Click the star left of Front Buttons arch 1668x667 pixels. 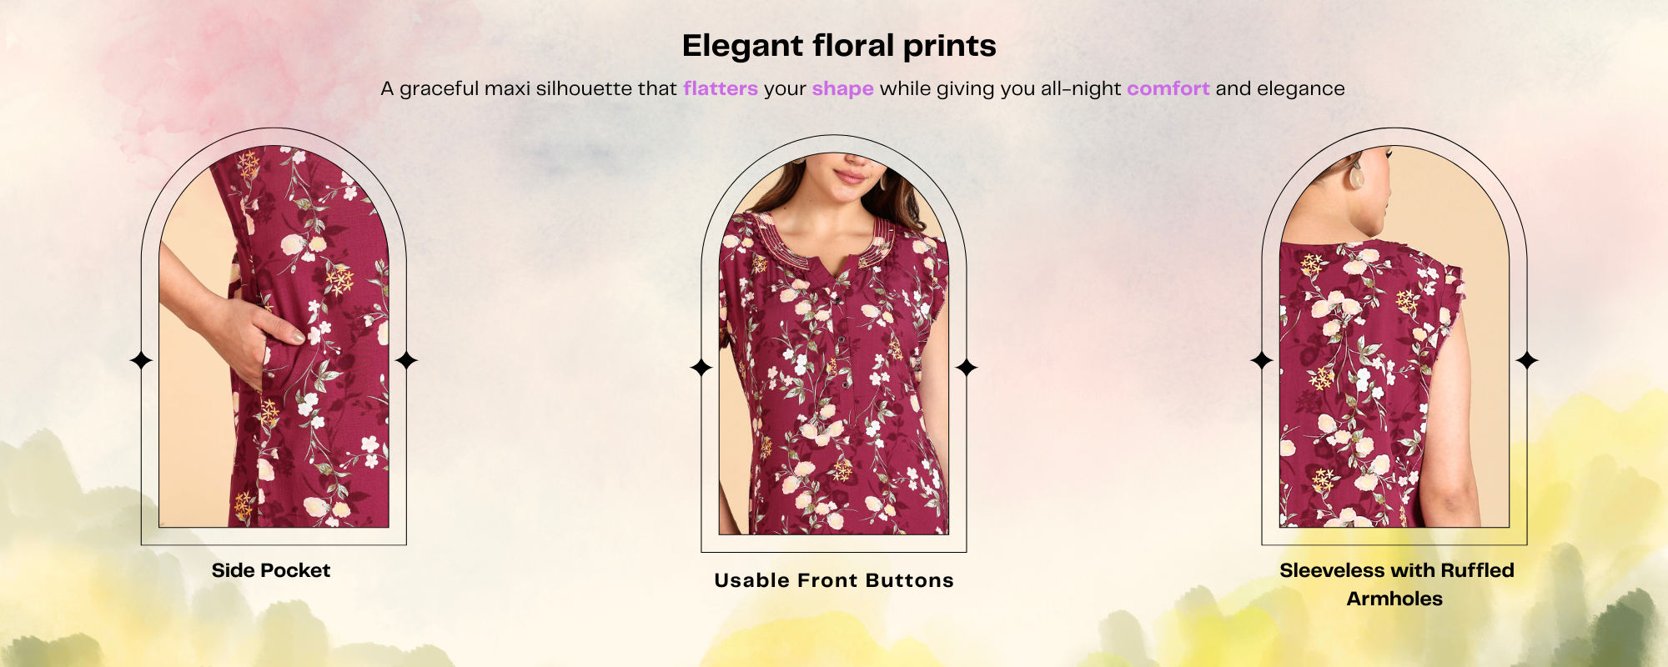click(701, 367)
